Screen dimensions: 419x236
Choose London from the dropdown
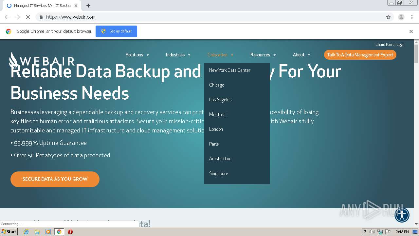[x=216, y=129]
